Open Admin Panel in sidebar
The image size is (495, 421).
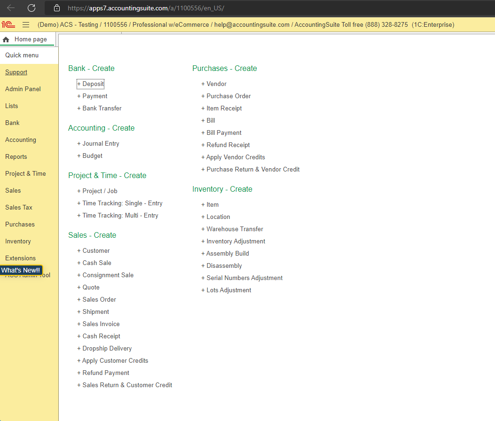coord(23,89)
